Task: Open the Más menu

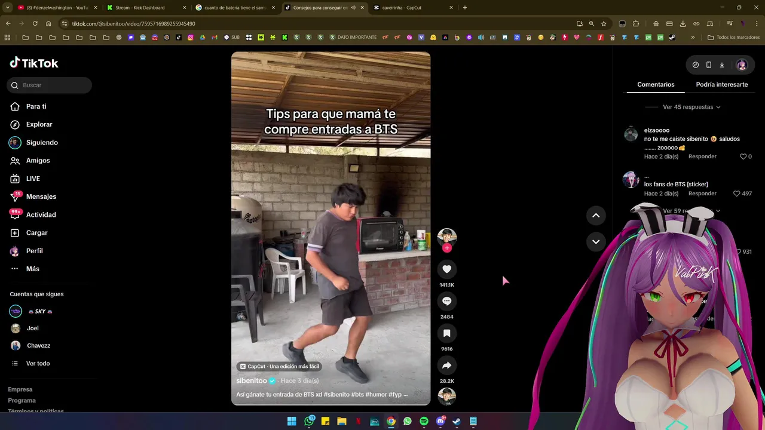Action: (32, 269)
